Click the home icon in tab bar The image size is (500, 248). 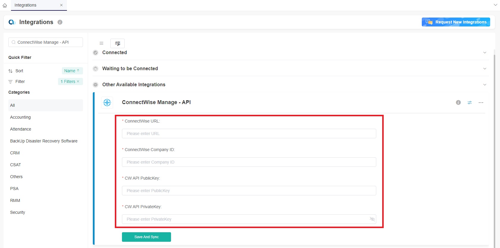click(5, 5)
